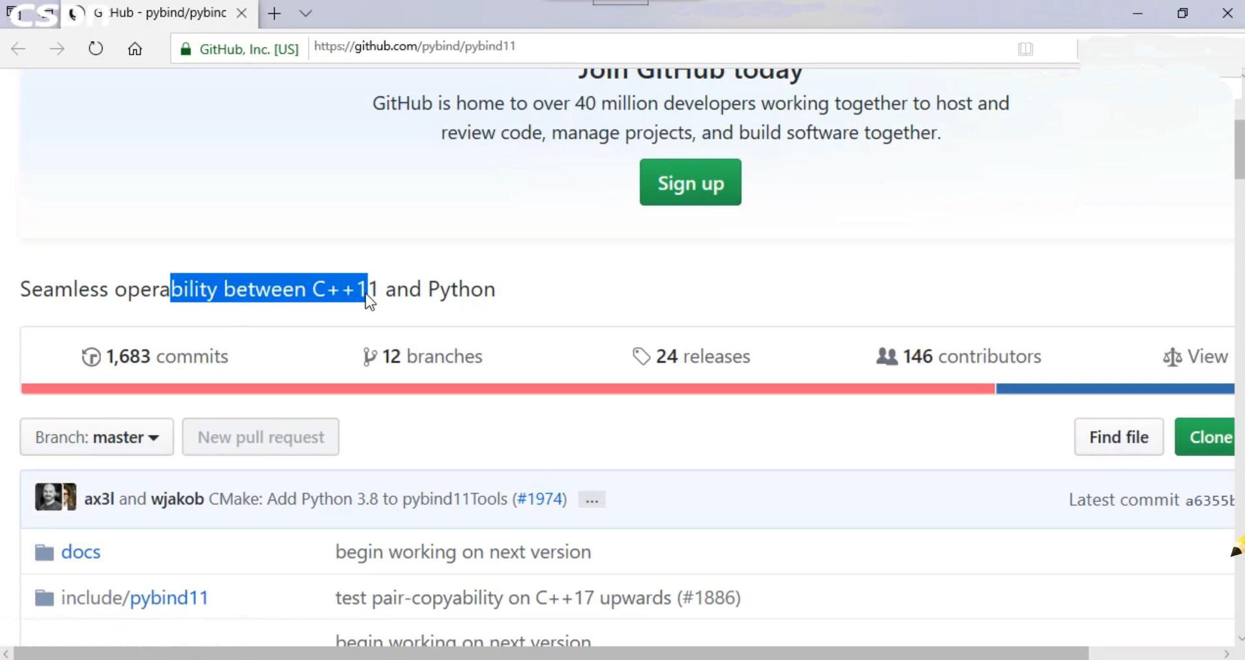Click the GitHub, Inc. [US] certificate label
Image resolution: width=1245 pixels, height=660 pixels.
click(x=248, y=50)
